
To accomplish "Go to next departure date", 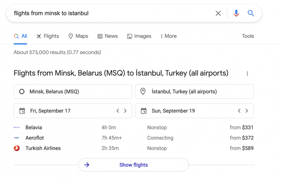I will (125, 111).
